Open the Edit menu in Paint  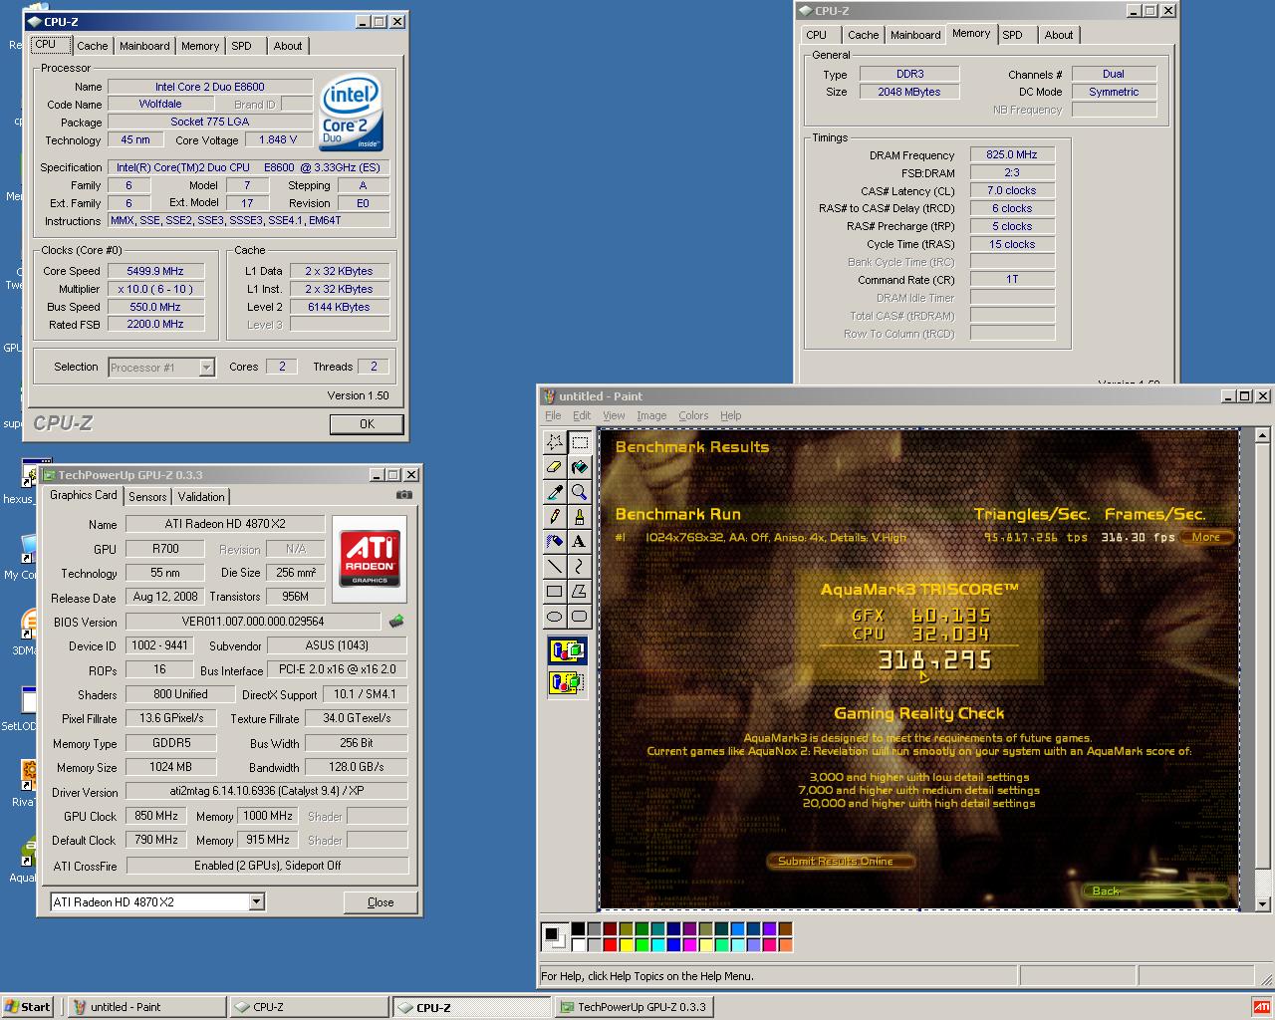(582, 415)
